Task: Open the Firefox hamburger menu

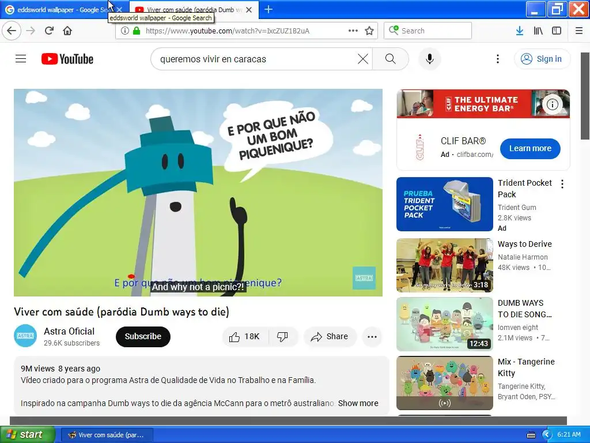Action: tap(579, 31)
